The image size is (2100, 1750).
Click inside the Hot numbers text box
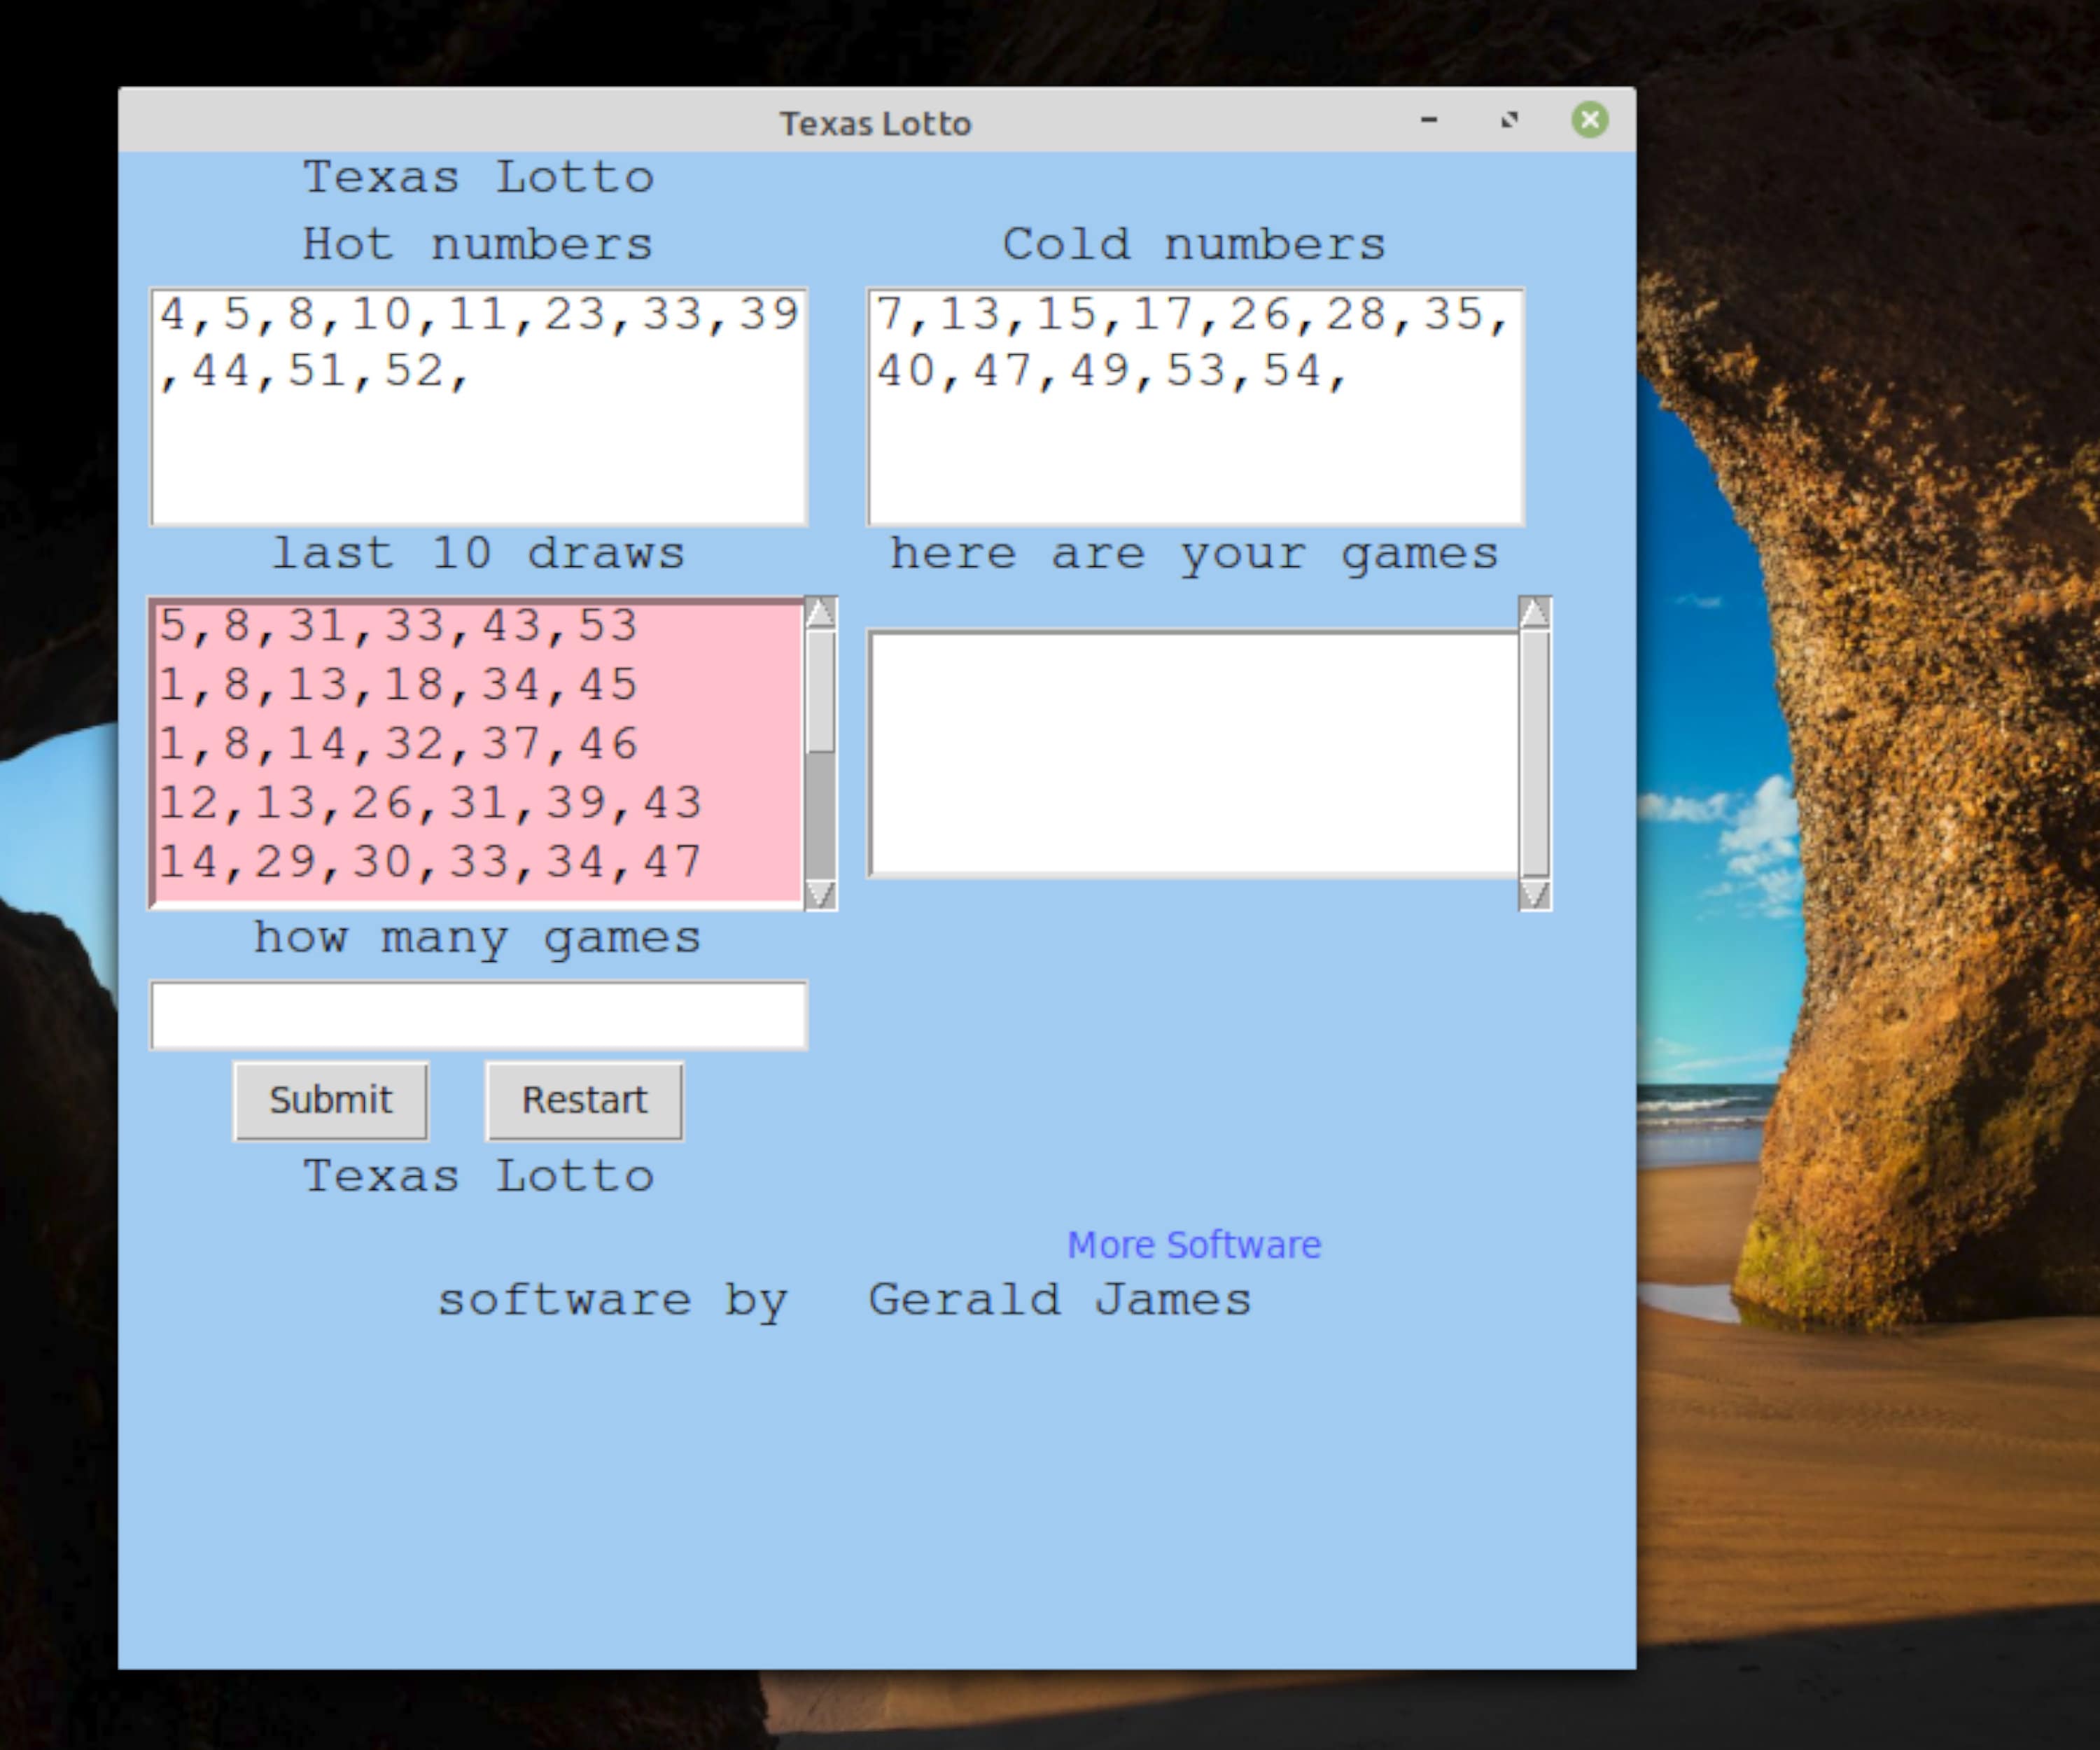tap(479, 407)
